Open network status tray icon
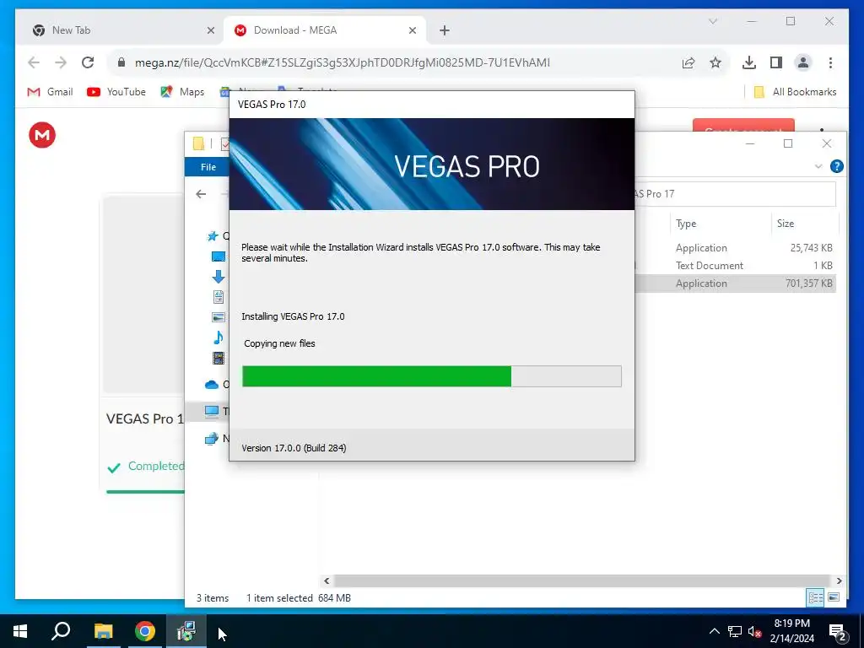This screenshot has height=648, width=864. [735, 631]
